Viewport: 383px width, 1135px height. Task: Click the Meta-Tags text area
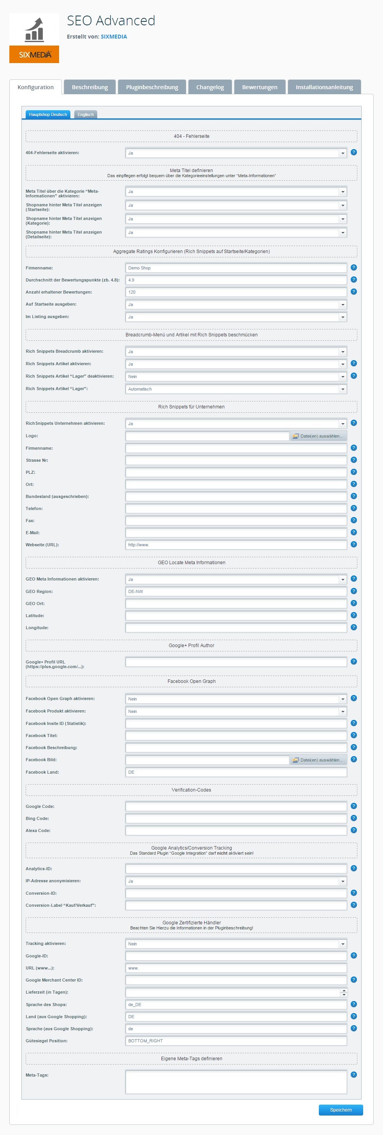point(236,1082)
